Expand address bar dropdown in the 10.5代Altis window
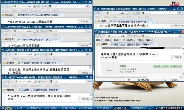This screenshot has width=184, height=110. 35,31
